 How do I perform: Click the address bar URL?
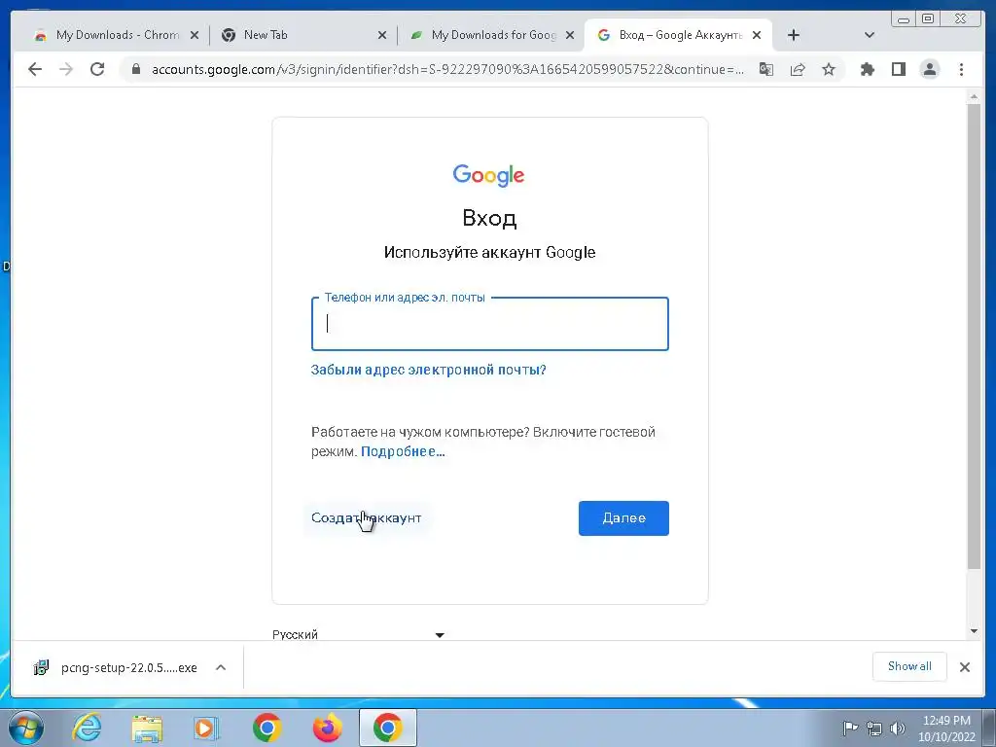[x=447, y=69]
